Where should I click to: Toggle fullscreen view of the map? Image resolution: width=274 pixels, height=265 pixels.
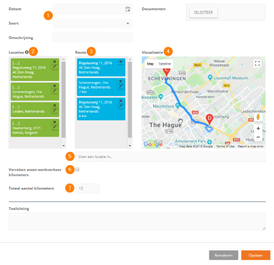pos(257,63)
